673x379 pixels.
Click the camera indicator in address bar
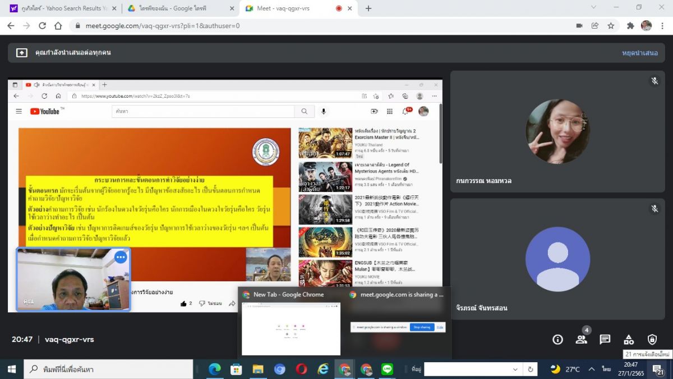click(x=579, y=26)
